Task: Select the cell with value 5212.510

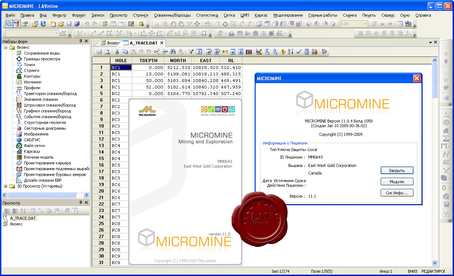Action: pyautogui.click(x=178, y=68)
